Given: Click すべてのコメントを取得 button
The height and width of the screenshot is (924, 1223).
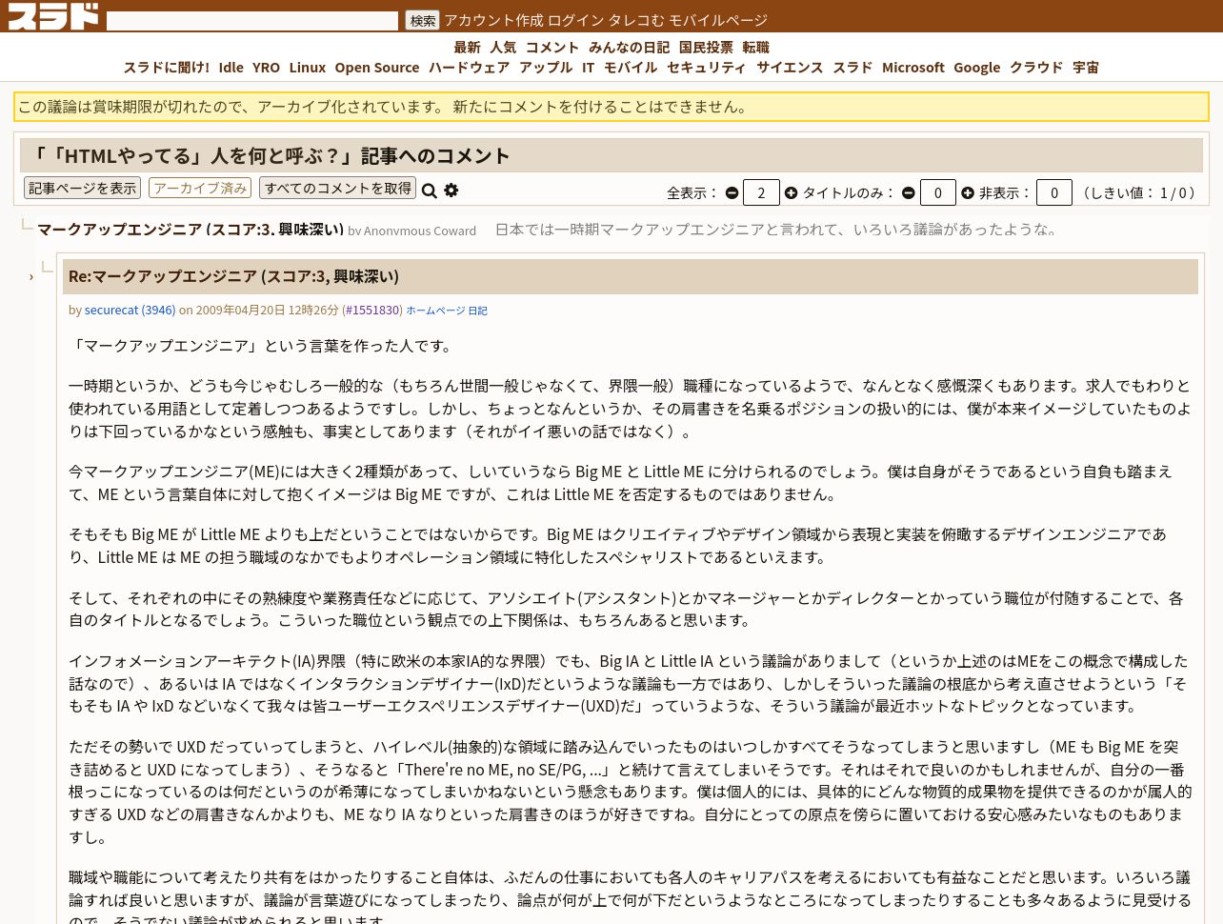Looking at the screenshot, I should (x=338, y=188).
